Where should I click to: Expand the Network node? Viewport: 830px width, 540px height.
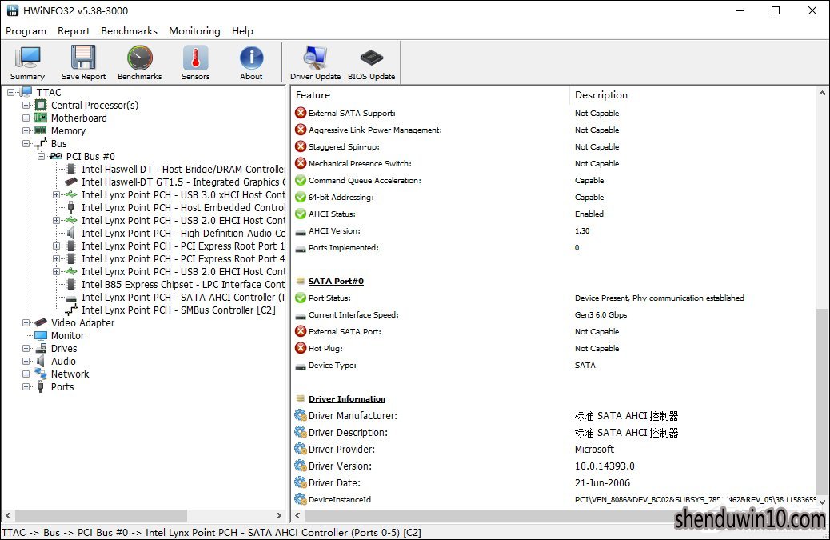click(26, 374)
